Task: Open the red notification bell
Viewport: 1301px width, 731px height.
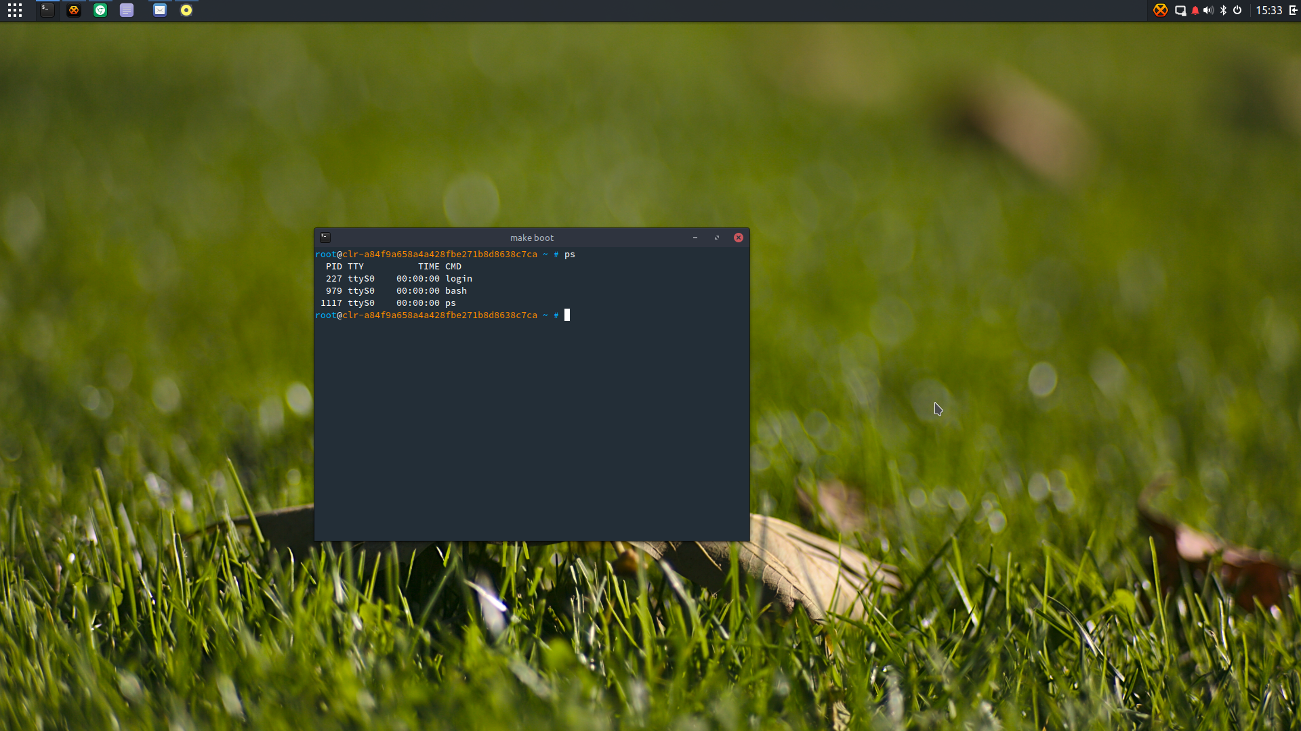Action: pyautogui.click(x=1195, y=10)
